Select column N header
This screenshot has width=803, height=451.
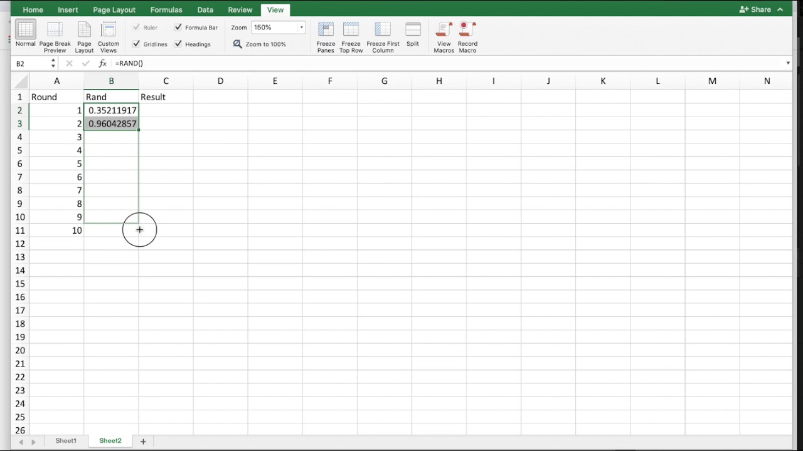coord(767,81)
